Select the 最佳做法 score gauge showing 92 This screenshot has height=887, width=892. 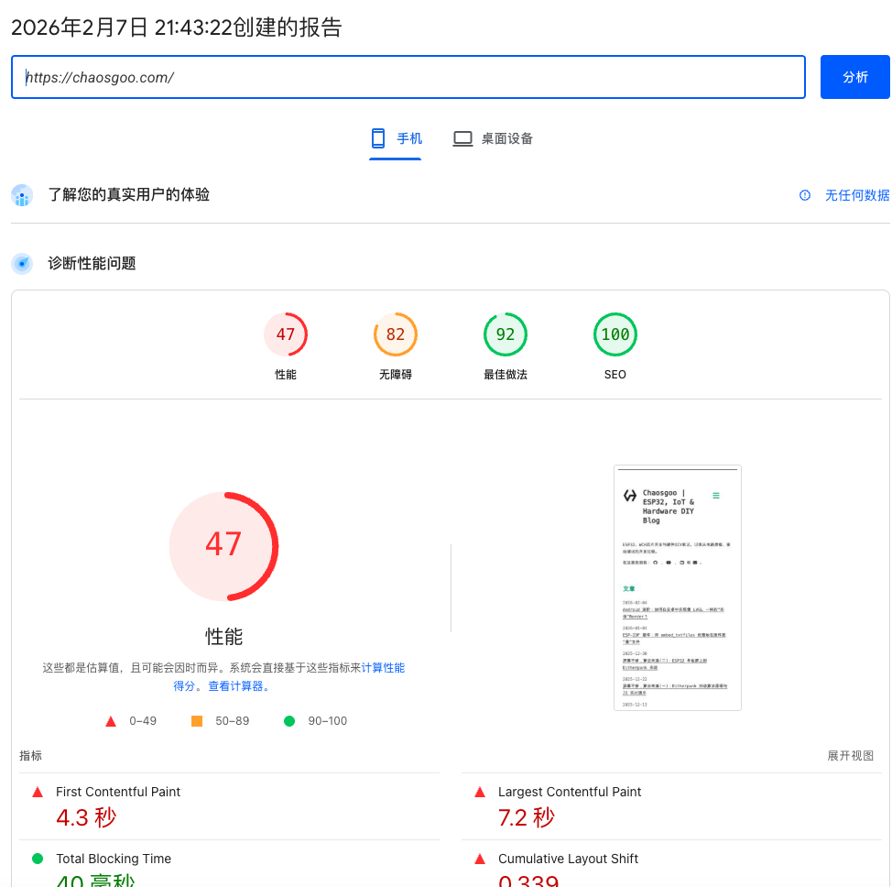pyautogui.click(x=505, y=334)
